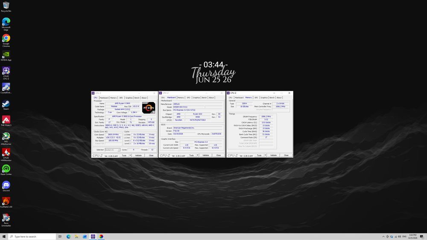The width and height of the screenshot is (427, 240).
Task: Open File Explorer from the taskbar
Action: pos(76,237)
